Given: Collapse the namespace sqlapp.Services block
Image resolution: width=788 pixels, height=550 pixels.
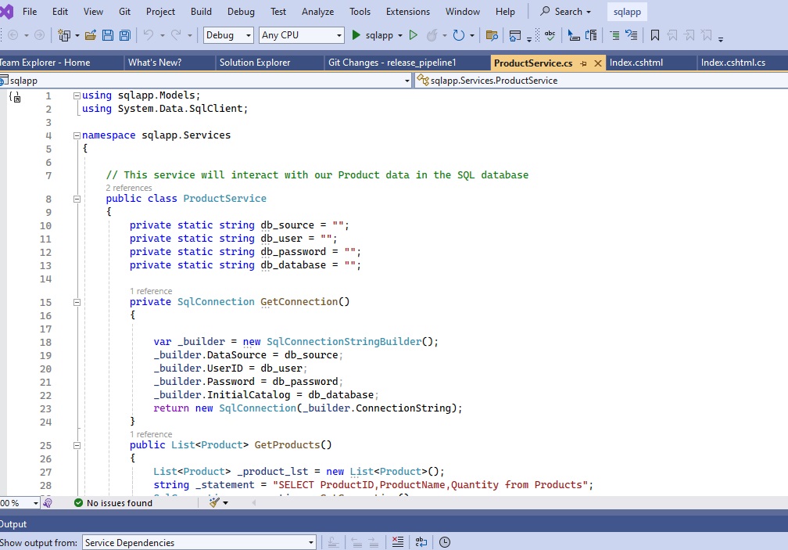Looking at the screenshot, I should point(77,135).
